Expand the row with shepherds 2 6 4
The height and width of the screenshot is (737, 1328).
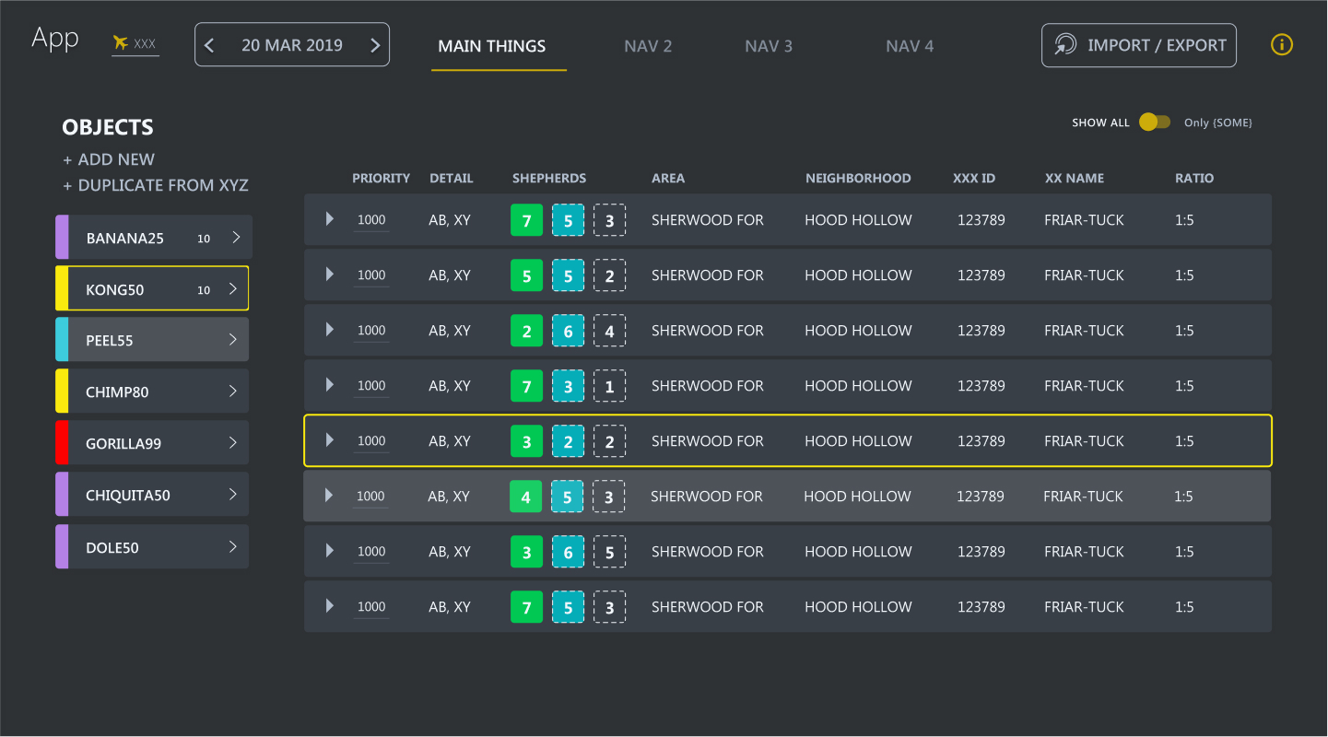click(x=330, y=330)
